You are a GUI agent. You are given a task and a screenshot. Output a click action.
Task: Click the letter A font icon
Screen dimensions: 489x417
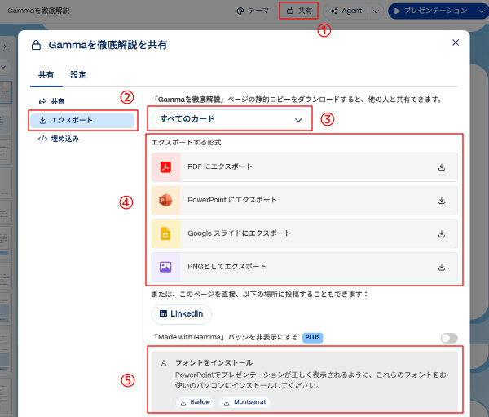tap(164, 363)
